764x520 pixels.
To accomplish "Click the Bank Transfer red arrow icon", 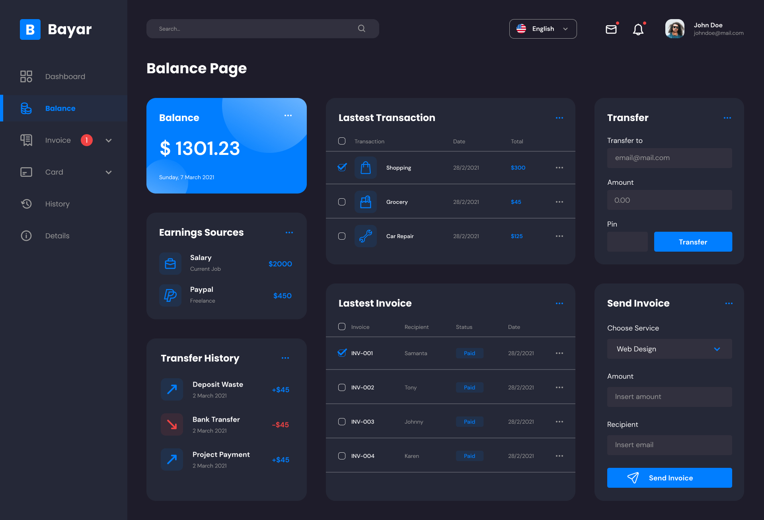I will pyautogui.click(x=172, y=424).
